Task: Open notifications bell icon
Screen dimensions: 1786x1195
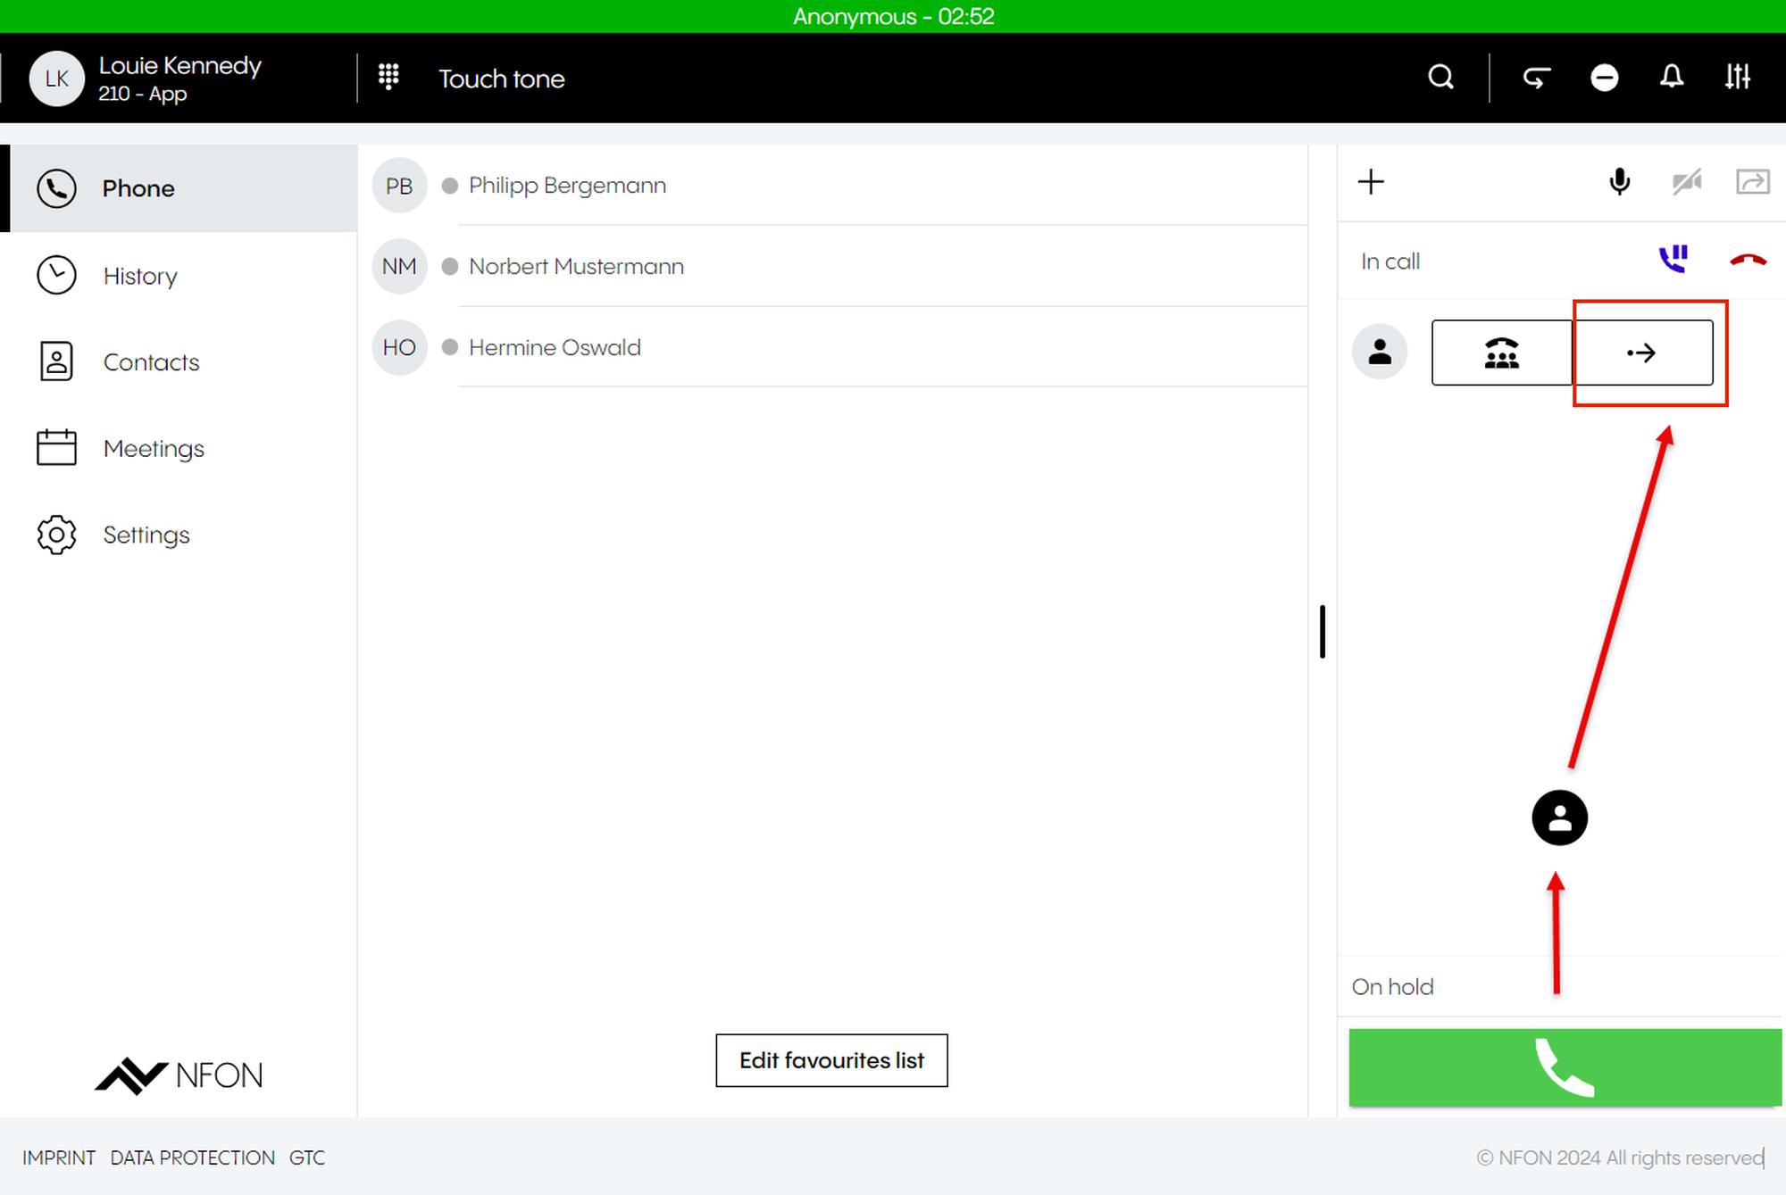Action: (x=1671, y=78)
